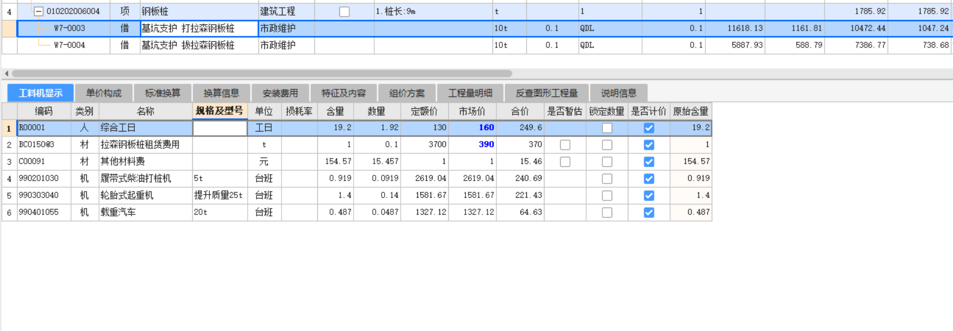Toggle 是否暂估 for 其他材料费
The height and width of the screenshot is (331, 953).
(565, 162)
